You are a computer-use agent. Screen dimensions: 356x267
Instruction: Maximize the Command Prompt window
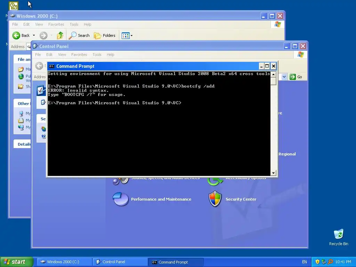[x=267, y=66]
